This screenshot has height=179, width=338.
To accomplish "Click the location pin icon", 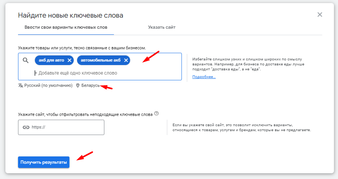I will coord(78,86).
